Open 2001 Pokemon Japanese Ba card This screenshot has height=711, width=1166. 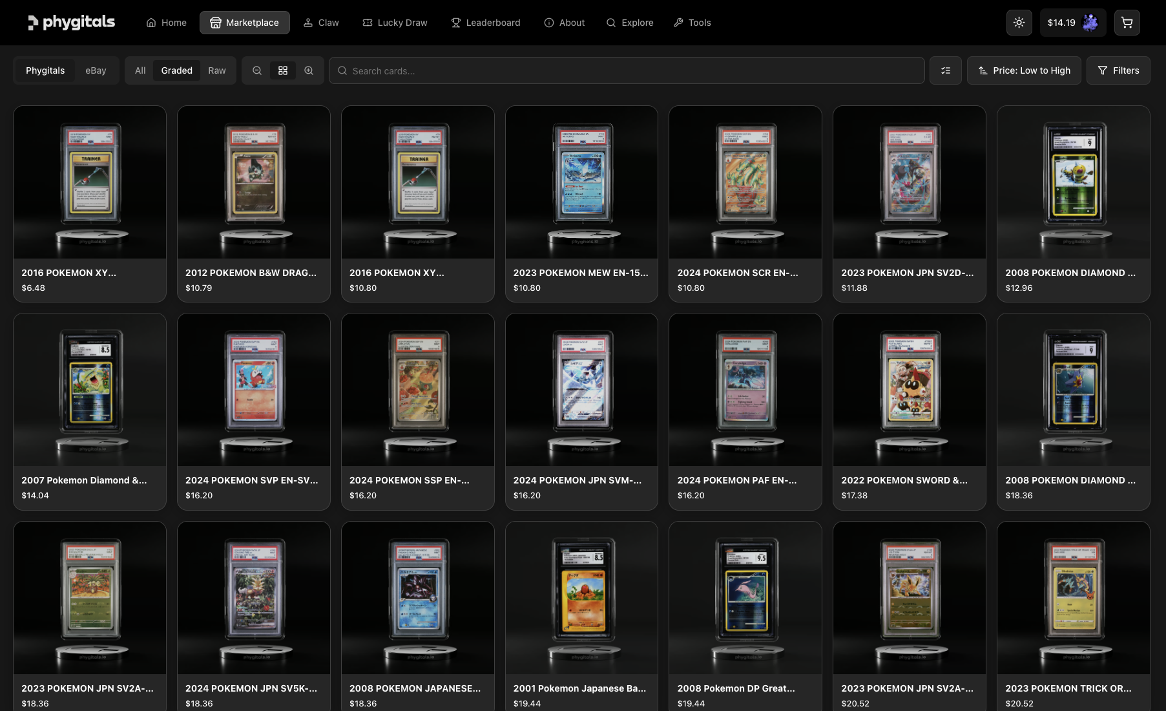[581, 616]
